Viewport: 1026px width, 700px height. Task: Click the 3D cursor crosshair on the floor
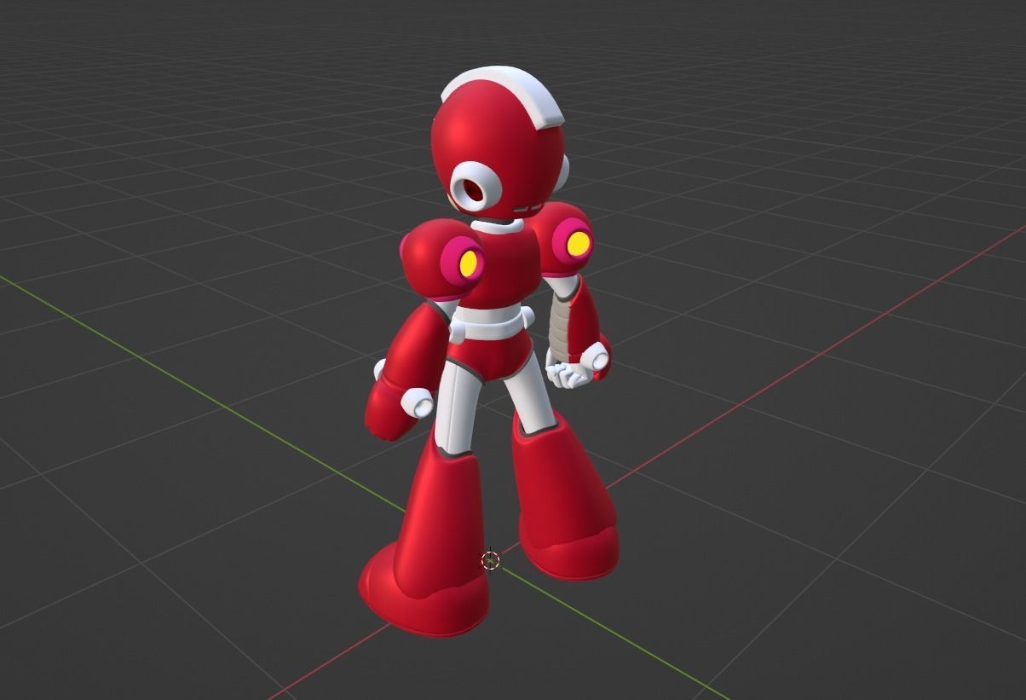[x=490, y=559]
